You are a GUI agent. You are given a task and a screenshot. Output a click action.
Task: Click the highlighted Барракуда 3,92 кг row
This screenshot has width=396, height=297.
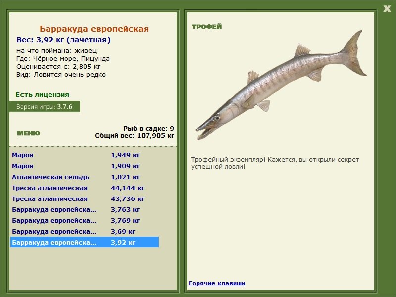85,242
